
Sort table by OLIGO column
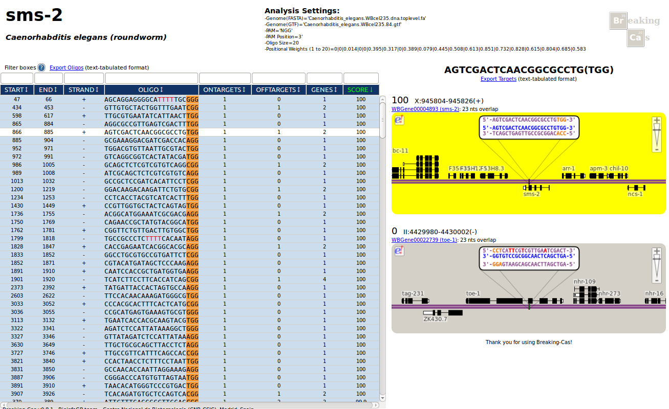(x=151, y=90)
